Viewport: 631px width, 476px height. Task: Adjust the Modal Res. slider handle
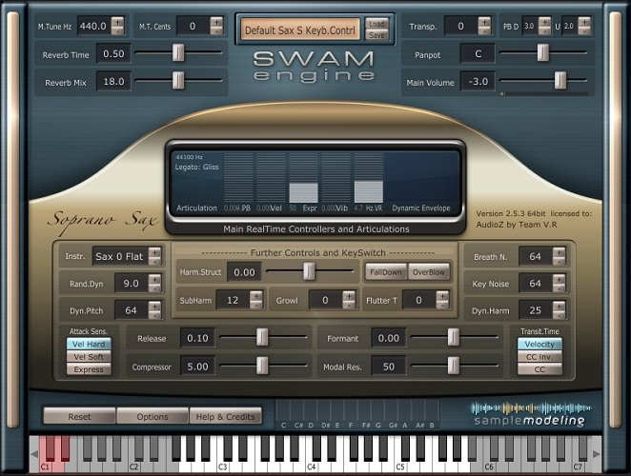(453, 365)
